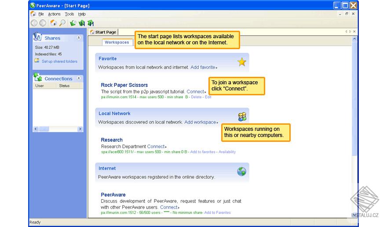Close the Start Page tab with its X

coord(354,32)
